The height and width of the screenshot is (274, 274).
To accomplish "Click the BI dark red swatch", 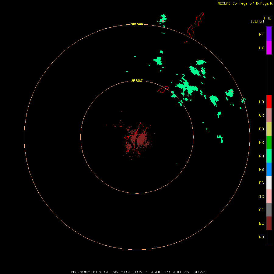I will (269, 223).
